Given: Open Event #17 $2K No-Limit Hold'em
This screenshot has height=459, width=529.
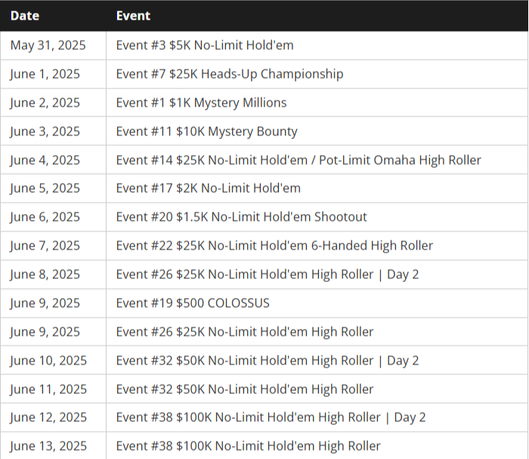Looking at the screenshot, I should click(208, 188).
